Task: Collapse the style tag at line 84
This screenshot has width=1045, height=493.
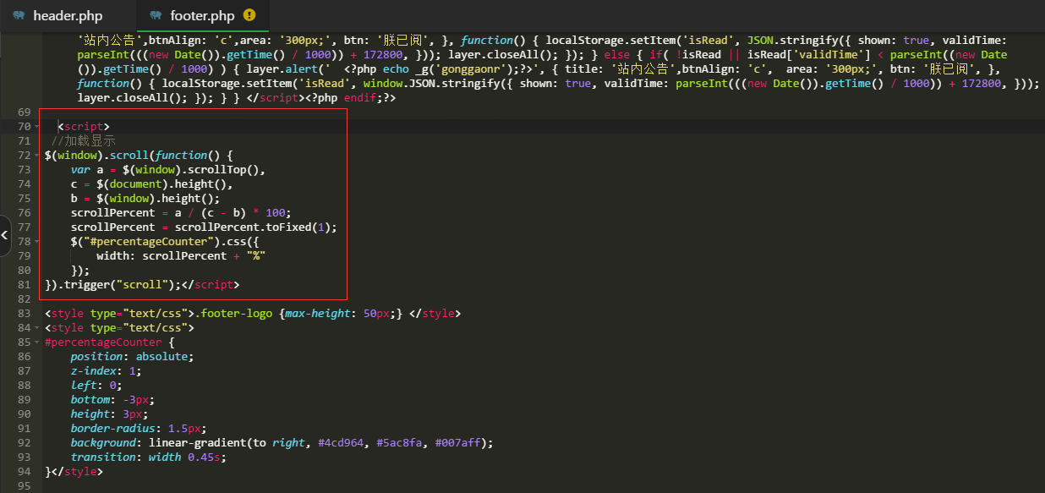Action: 37,328
